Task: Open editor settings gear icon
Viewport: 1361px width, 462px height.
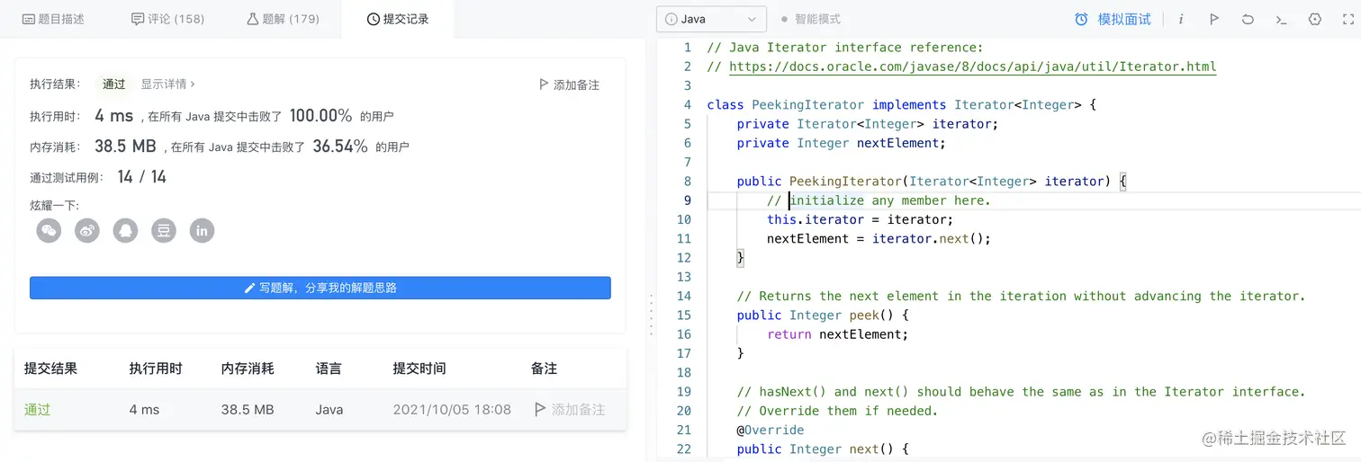Action: click(1314, 19)
